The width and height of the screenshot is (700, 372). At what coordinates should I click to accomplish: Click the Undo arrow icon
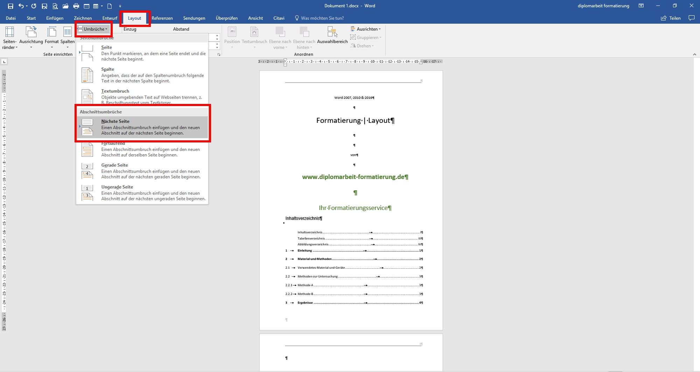[x=21, y=6]
